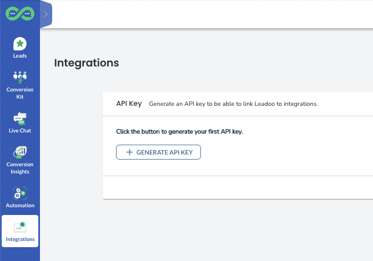Open Conversion Kit from the sidebar
Viewport: 373px width, 261px height.
(20, 85)
